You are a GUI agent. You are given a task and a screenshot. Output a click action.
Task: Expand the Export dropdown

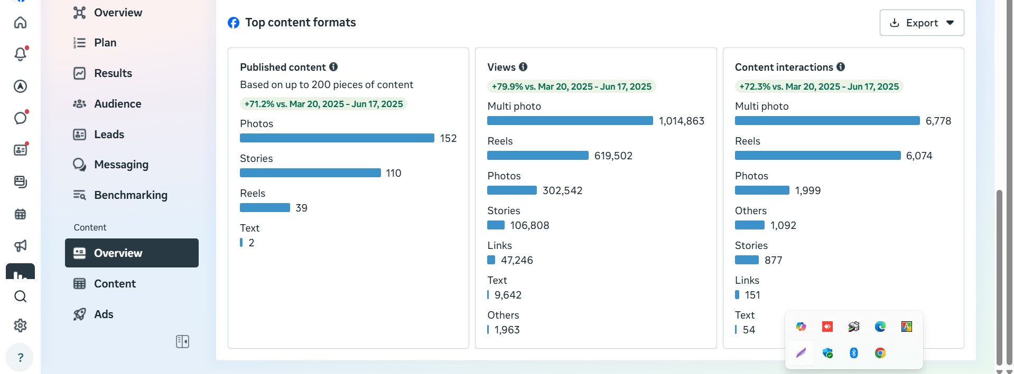click(x=922, y=23)
